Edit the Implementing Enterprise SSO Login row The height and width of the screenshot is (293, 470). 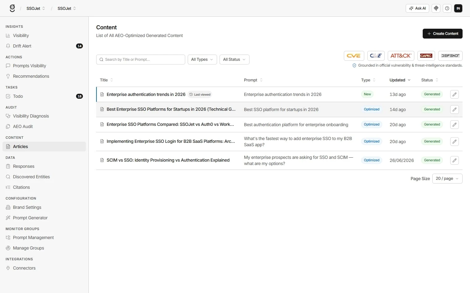(x=454, y=142)
